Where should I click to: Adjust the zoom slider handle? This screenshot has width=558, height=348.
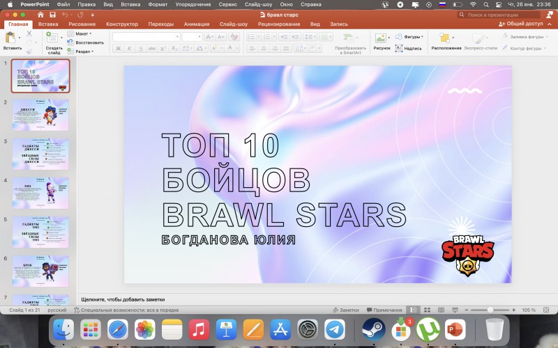490,310
